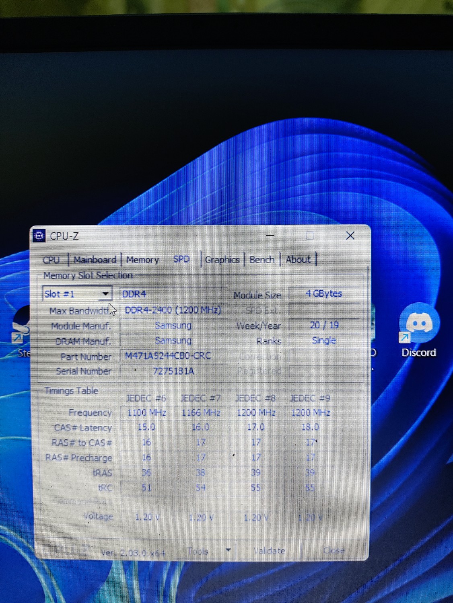Click the Module Manuf. Samsung value
This screenshot has width=453, height=603.
pyautogui.click(x=173, y=325)
